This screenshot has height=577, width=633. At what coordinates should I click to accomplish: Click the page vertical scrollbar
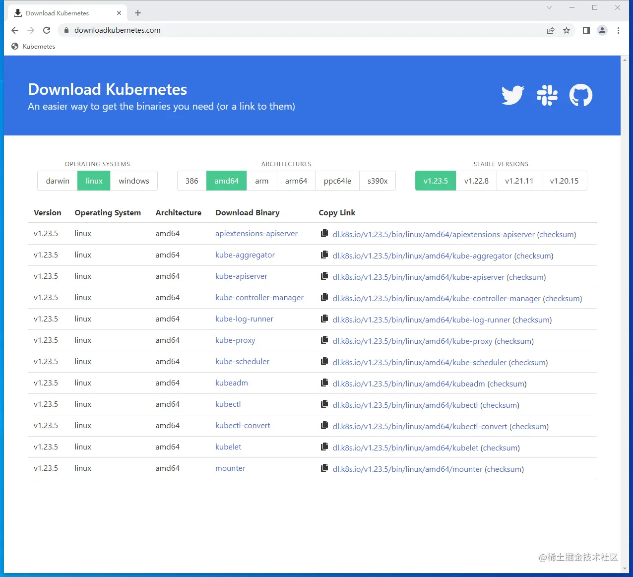[x=625, y=314]
